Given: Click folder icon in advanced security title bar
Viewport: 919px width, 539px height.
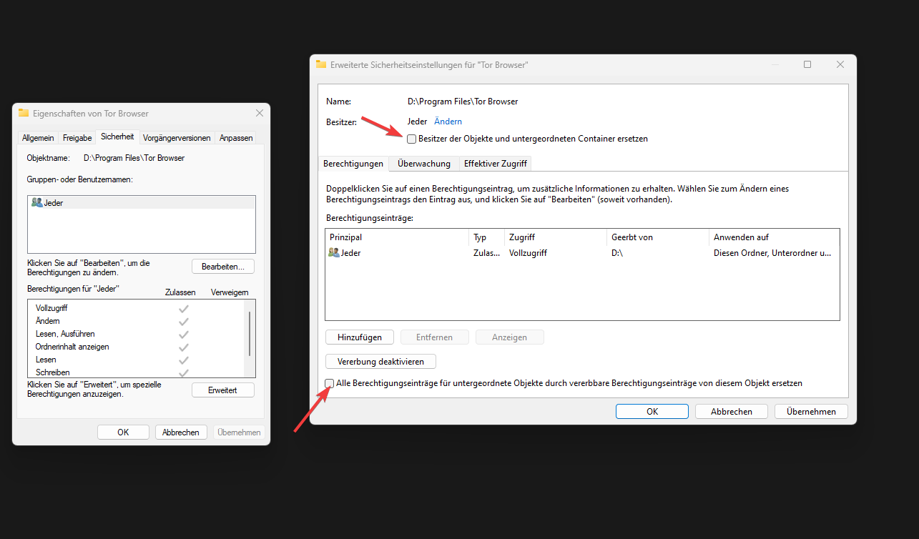Looking at the screenshot, I should pos(321,64).
